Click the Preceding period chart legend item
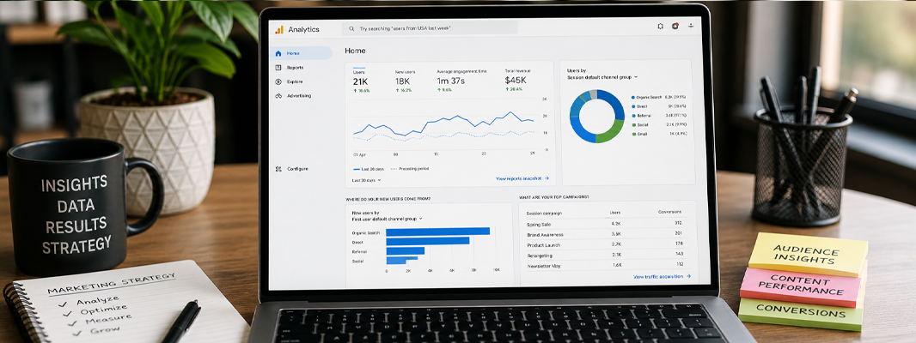The height and width of the screenshot is (343, 916). point(410,169)
